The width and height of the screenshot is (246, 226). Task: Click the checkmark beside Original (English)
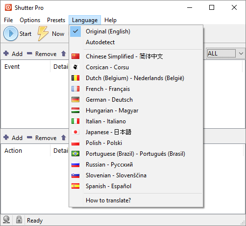click(75, 31)
